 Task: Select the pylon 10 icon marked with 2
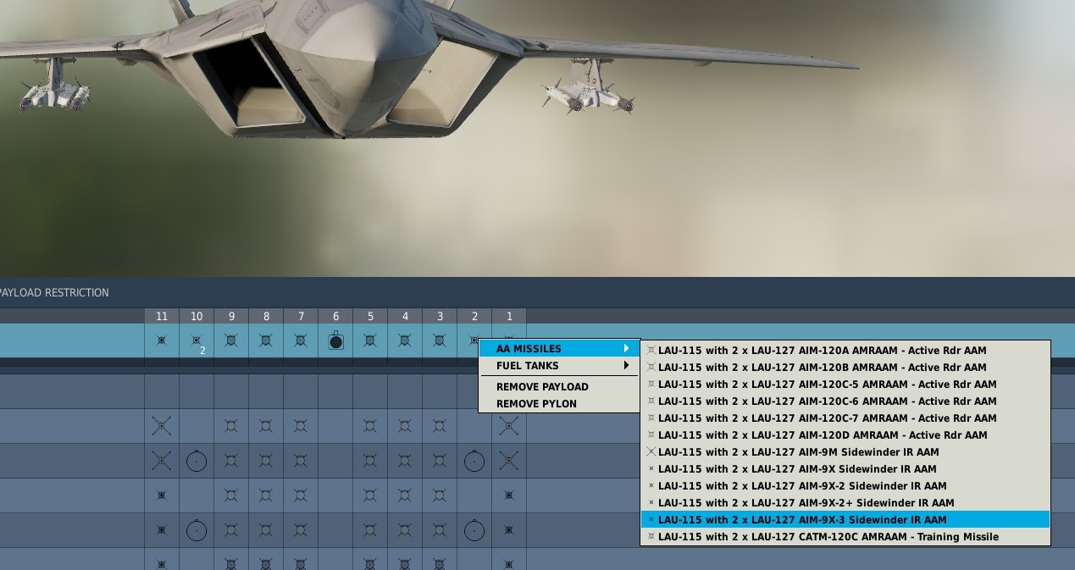point(197,340)
